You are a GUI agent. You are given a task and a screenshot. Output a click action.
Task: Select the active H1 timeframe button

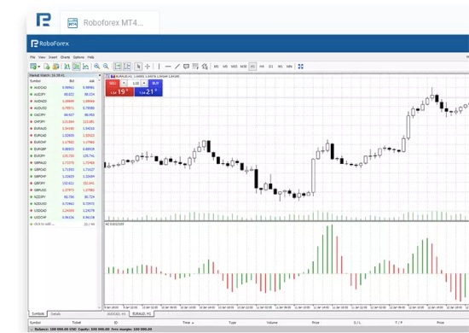point(252,67)
